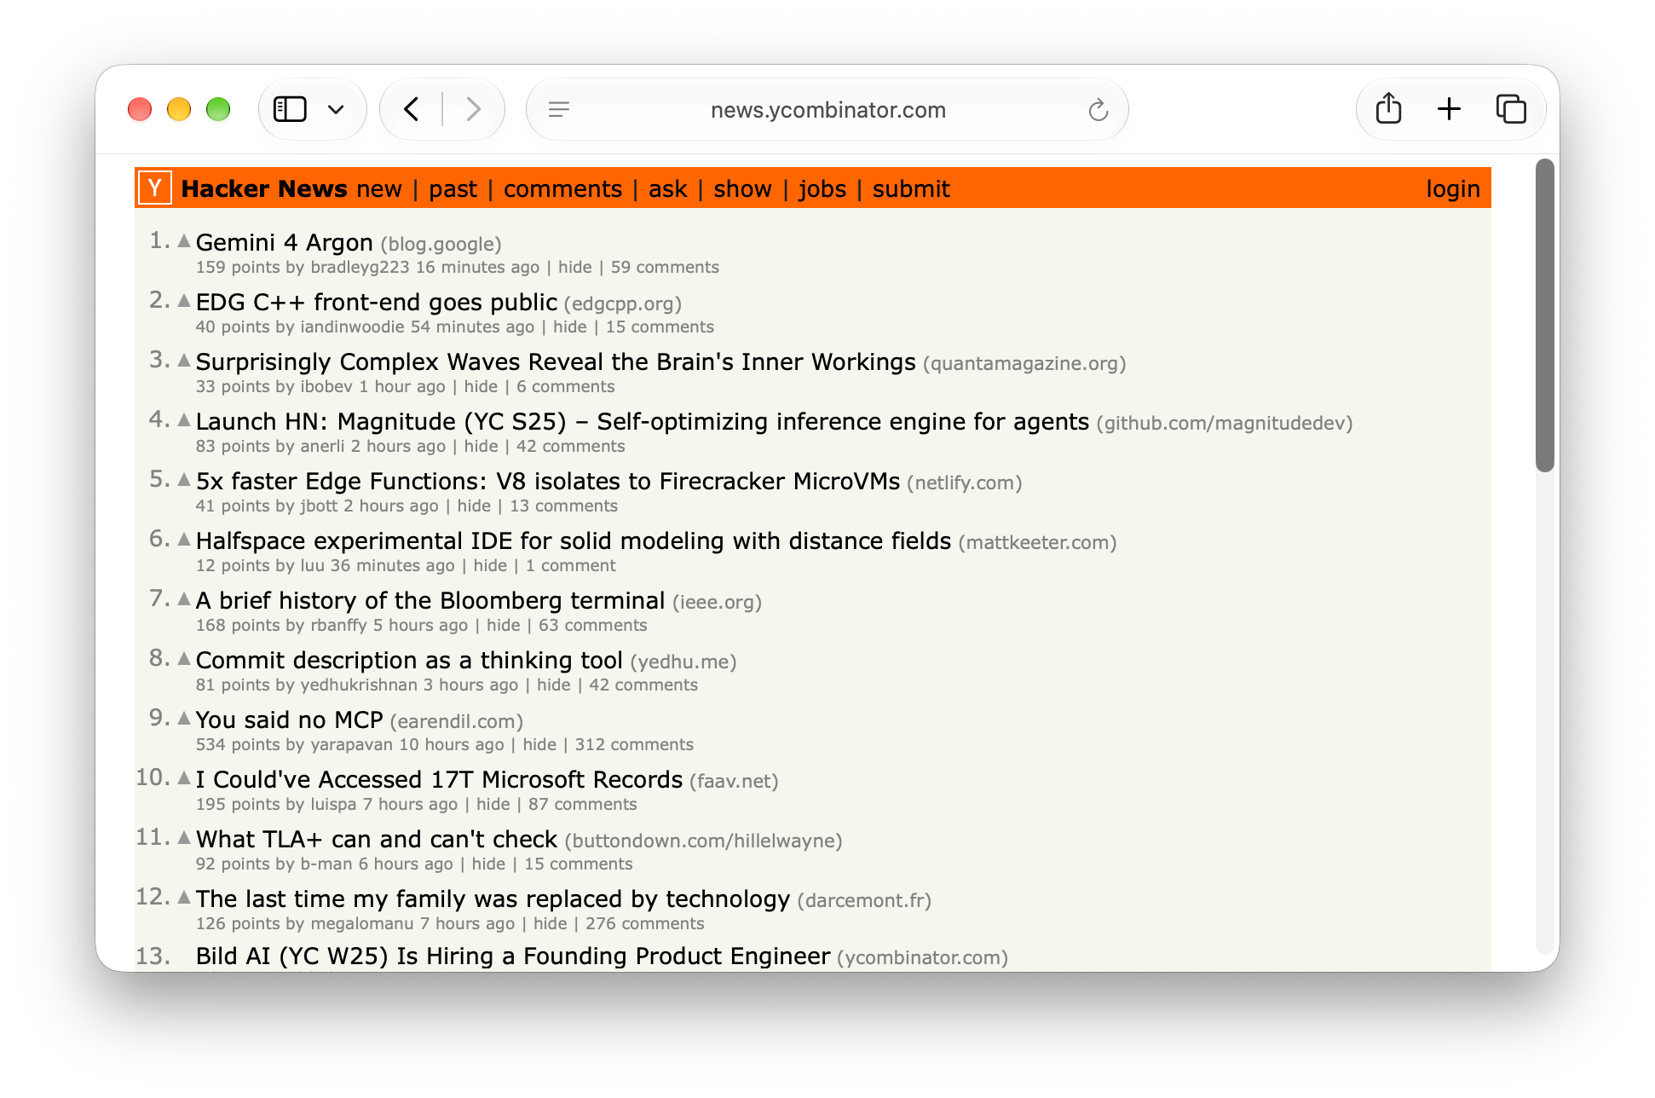
Task: Click the news.ycombinator.com address field
Action: 828,110
